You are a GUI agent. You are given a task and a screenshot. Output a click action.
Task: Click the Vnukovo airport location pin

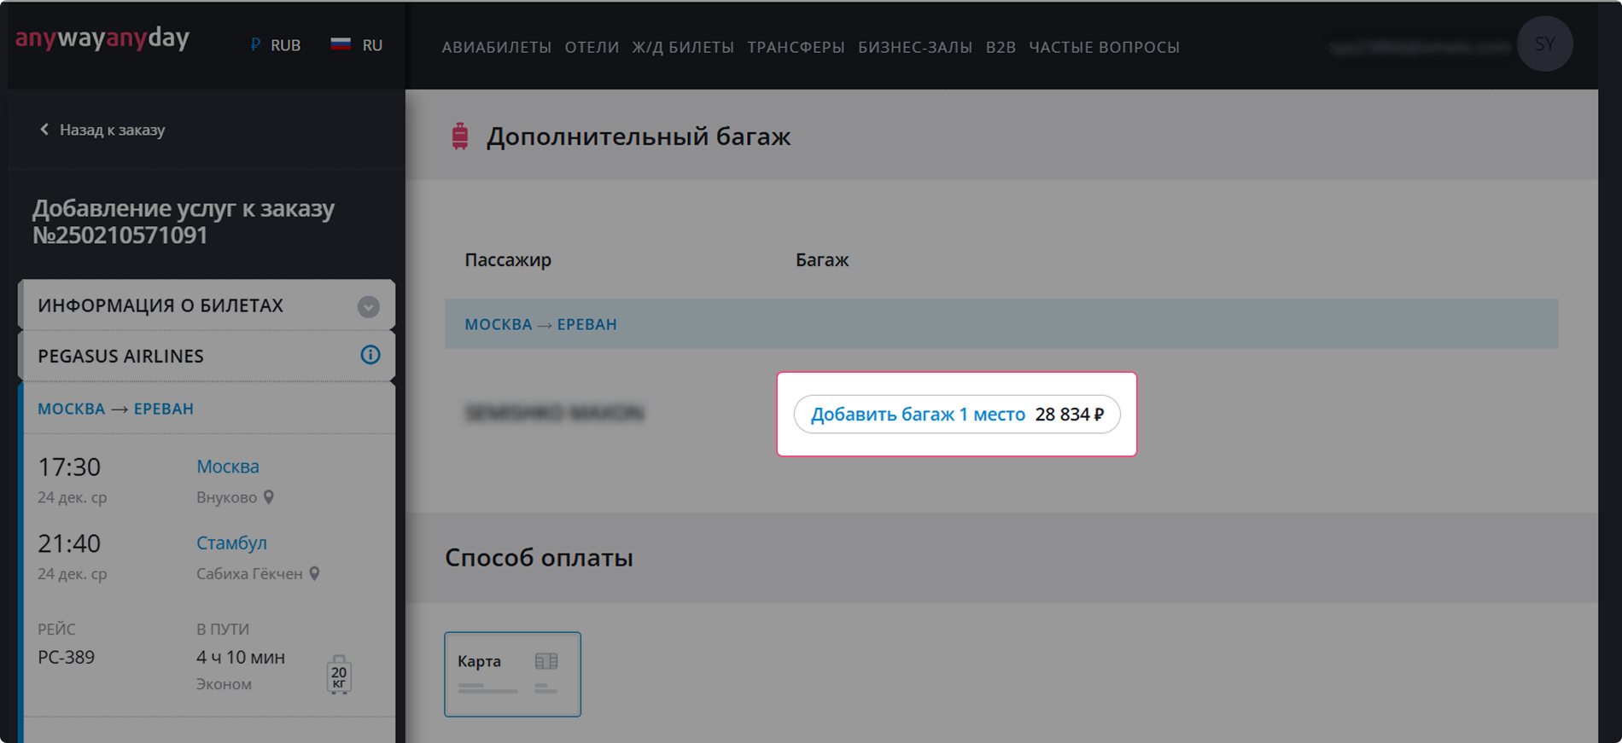tap(269, 497)
